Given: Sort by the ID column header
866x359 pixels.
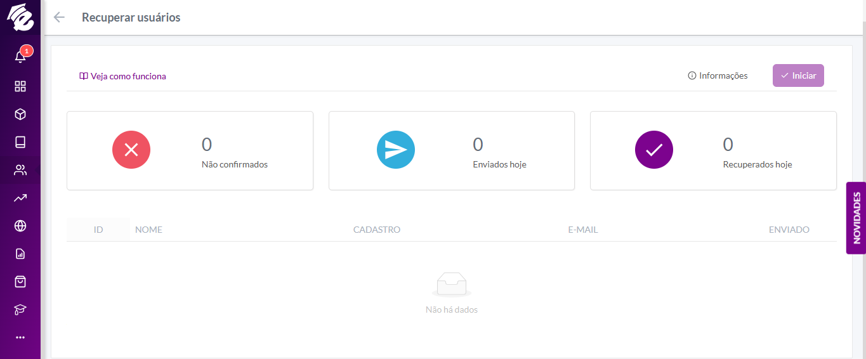Looking at the screenshot, I should pos(98,230).
